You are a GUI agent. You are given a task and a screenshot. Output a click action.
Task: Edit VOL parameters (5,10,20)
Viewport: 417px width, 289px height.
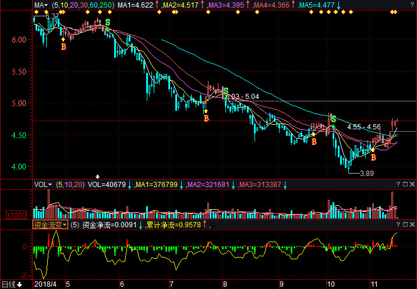click(70, 185)
